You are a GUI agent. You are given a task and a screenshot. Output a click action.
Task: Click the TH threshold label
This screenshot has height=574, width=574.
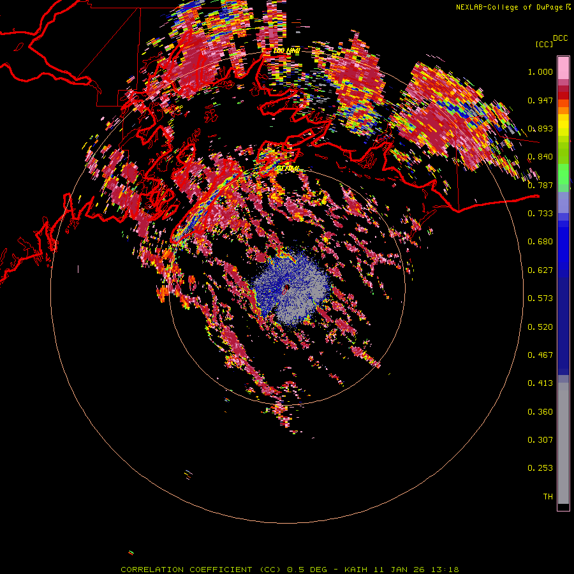(548, 497)
